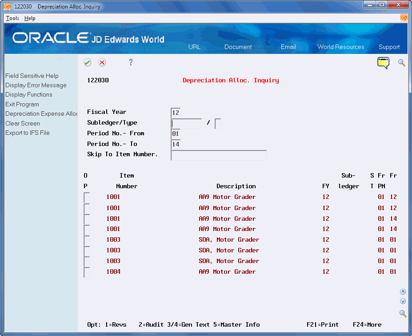412x336 pixels.
Task: Open the Help menu
Action: pos(30,18)
